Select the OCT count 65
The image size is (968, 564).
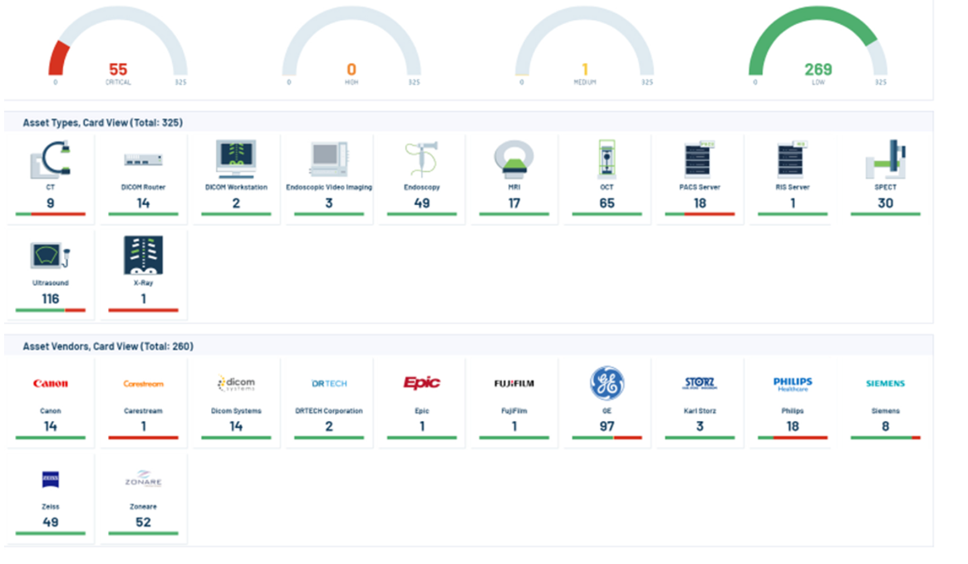point(607,203)
